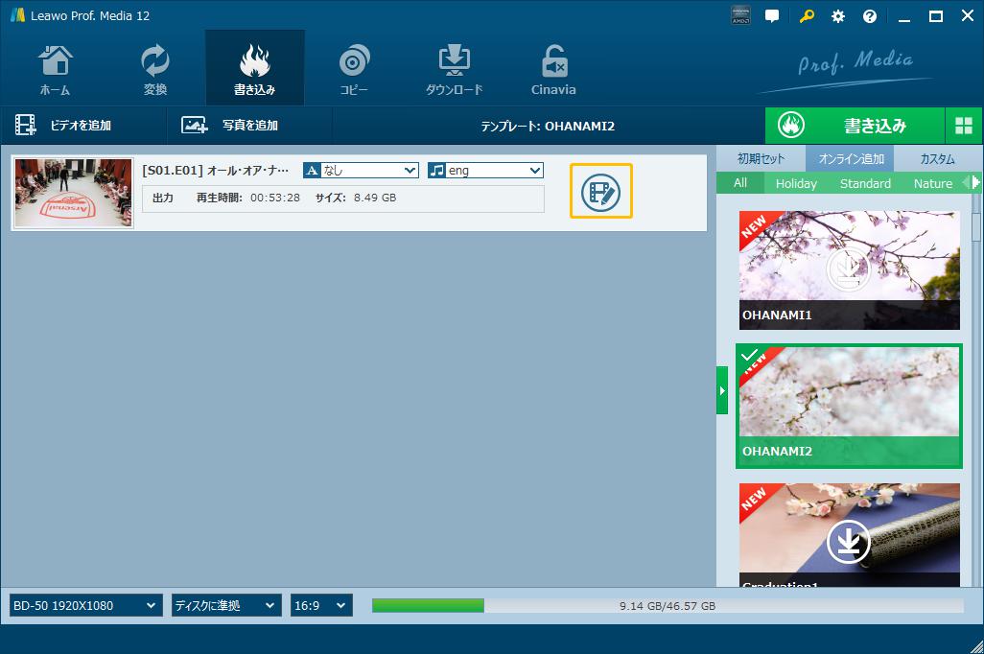This screenshot has height=654, width=984.
Task: Click the Leawo app logo icon
Action: [x=17, y=15]
